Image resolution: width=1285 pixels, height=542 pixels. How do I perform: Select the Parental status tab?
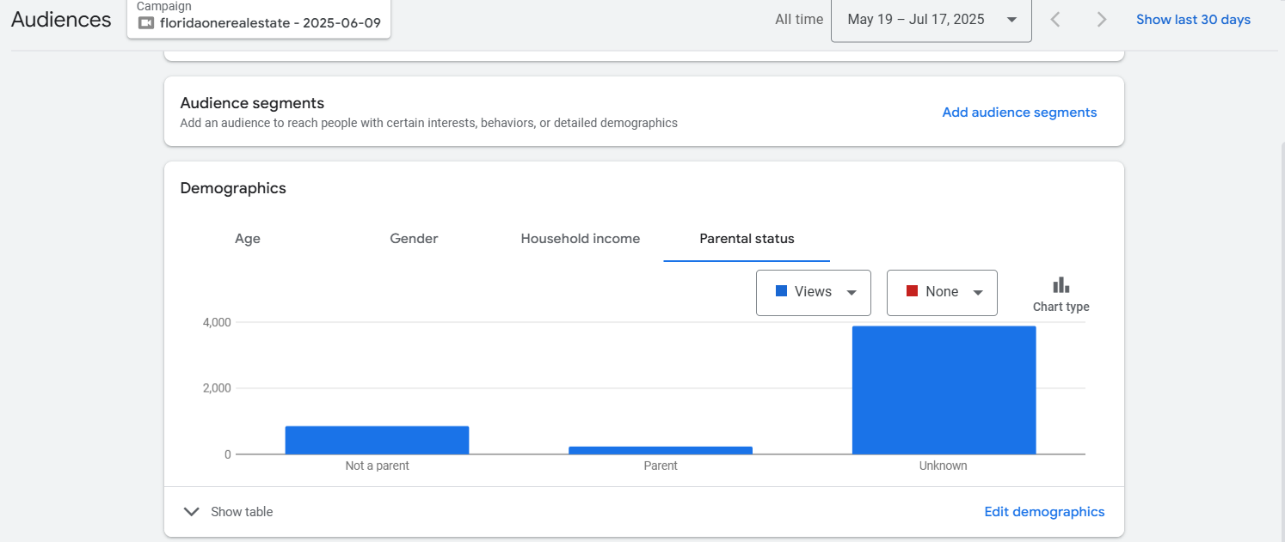[747, 239]
